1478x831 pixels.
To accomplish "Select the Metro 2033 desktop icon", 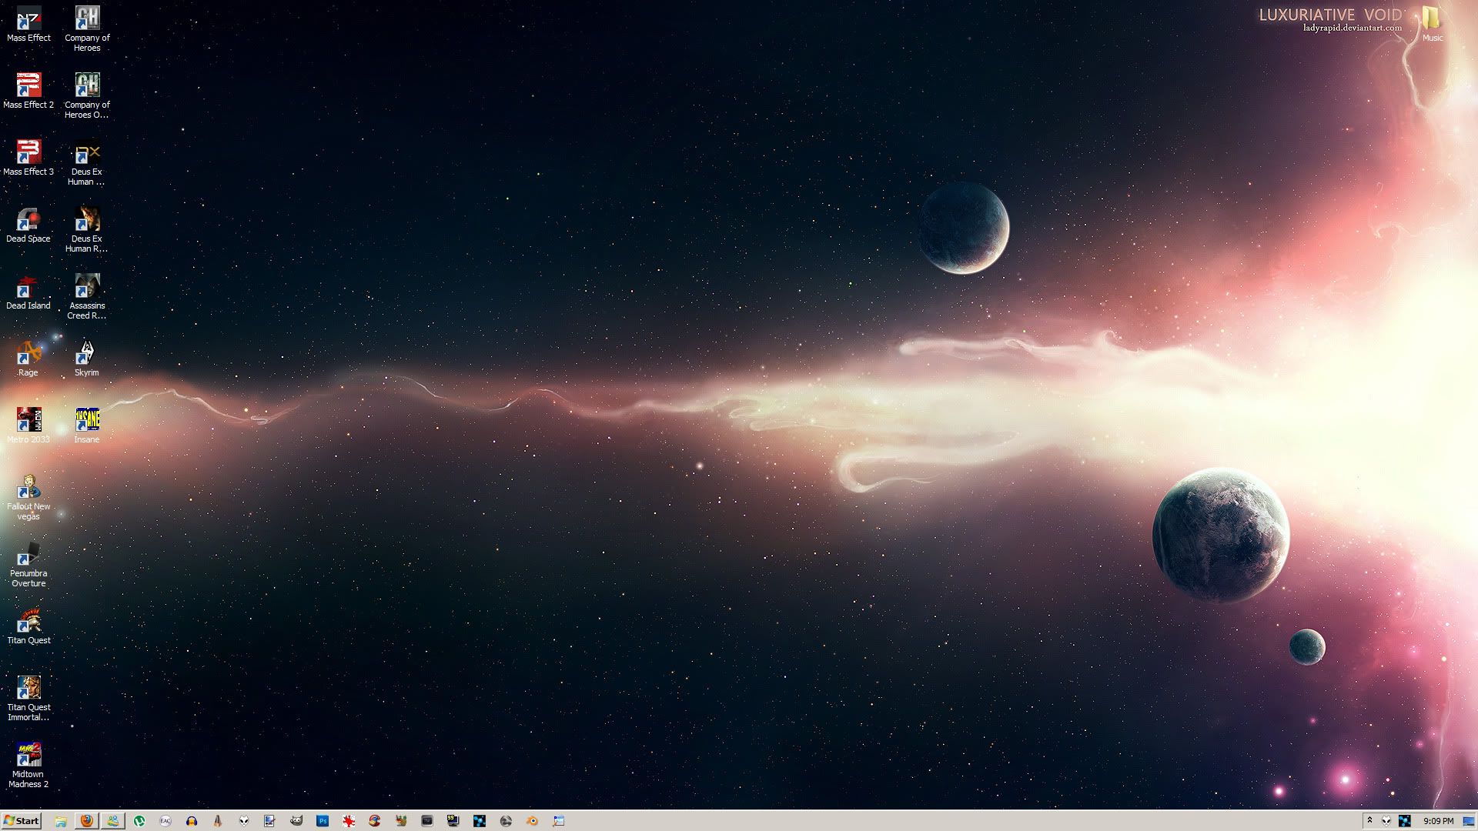I will [28, 421].
